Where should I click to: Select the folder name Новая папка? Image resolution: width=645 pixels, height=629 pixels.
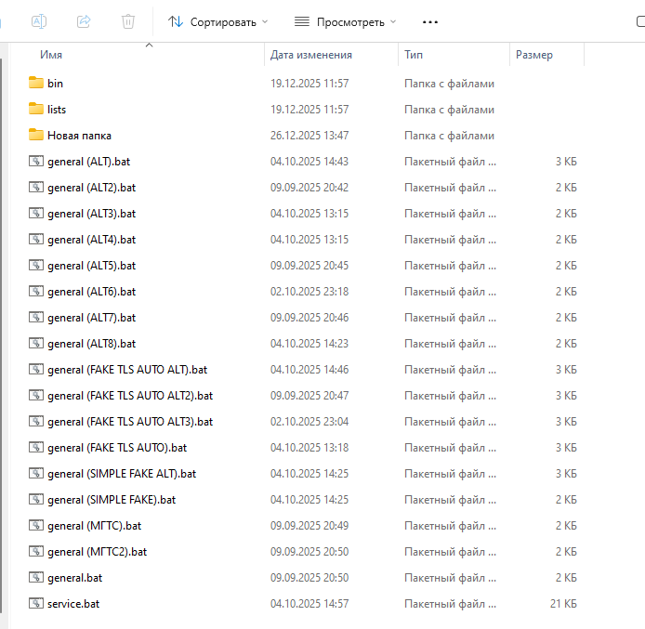(79, 136)
